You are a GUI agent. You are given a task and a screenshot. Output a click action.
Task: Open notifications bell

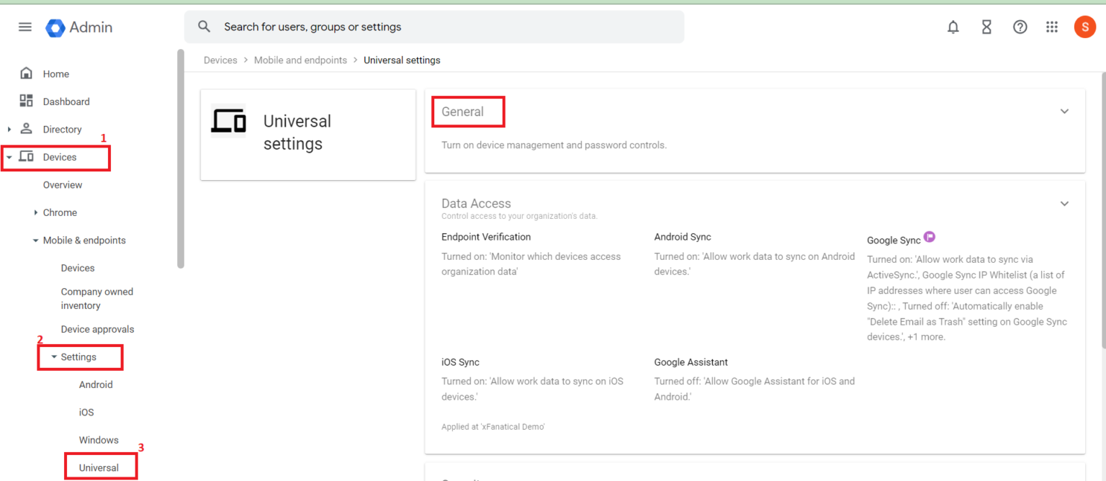(x=953, y=27)
